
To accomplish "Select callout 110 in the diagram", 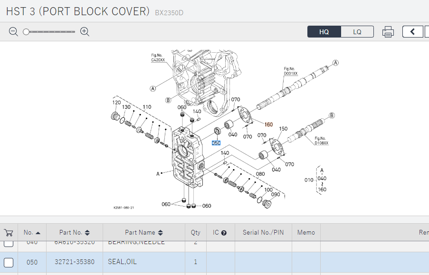I will (x=147, y=107).
